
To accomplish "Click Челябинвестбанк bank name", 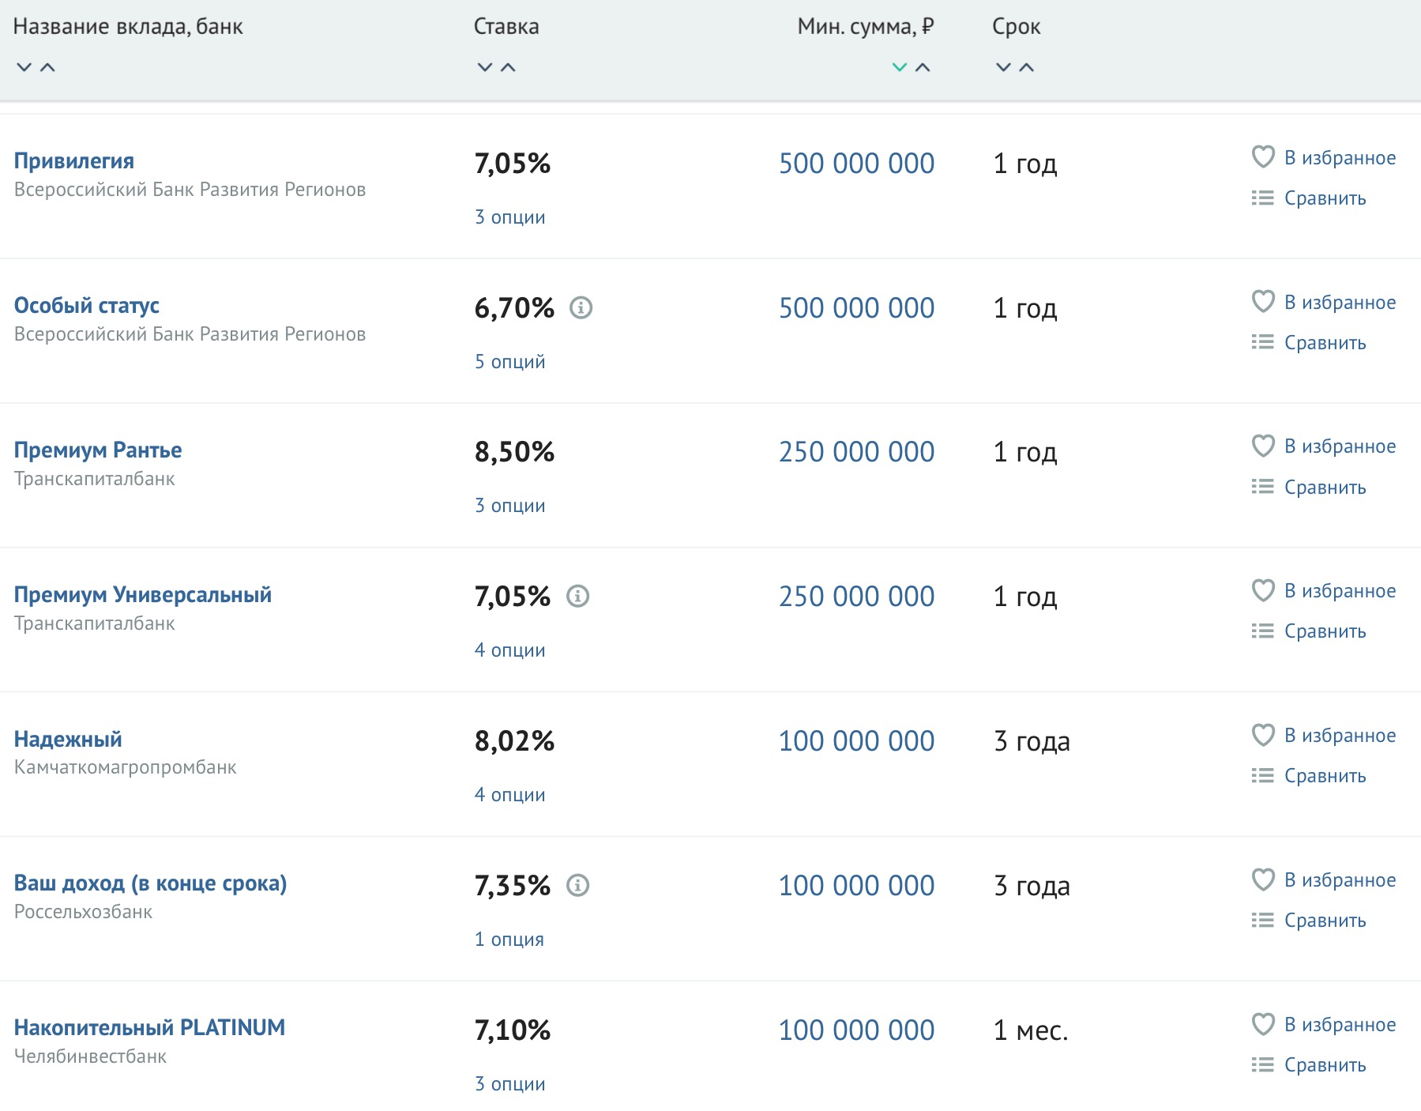I will (90, 1056).
